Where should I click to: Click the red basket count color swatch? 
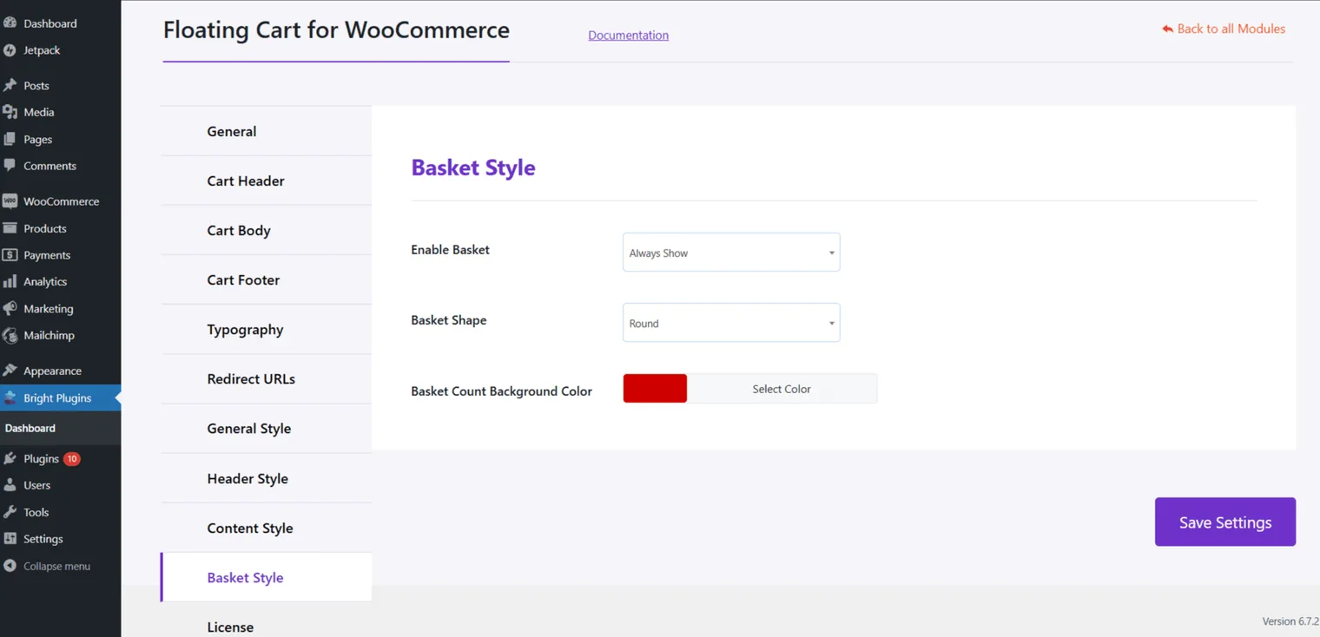(655, 389)
